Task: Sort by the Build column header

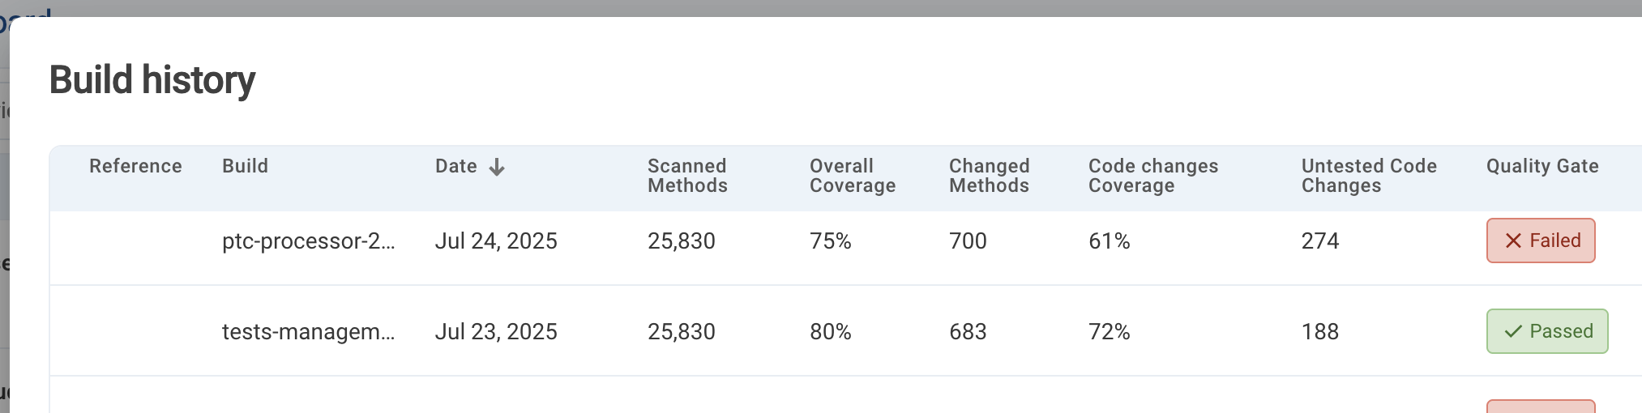Action: (245, 166)
